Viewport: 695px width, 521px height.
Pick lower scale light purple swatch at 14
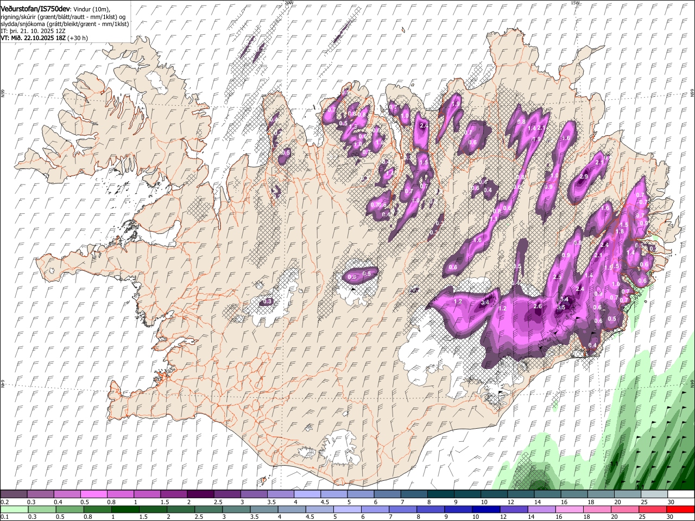click(x=541, y=509)
